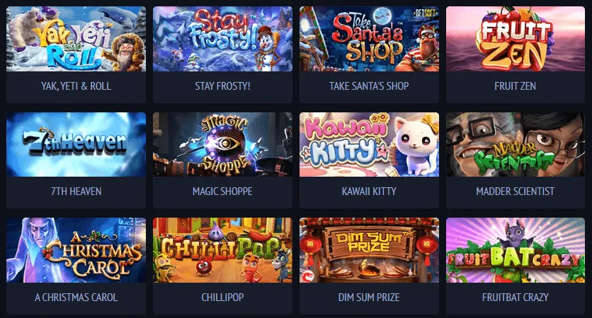Open the Stay Frosty! game image

[222, 39]
